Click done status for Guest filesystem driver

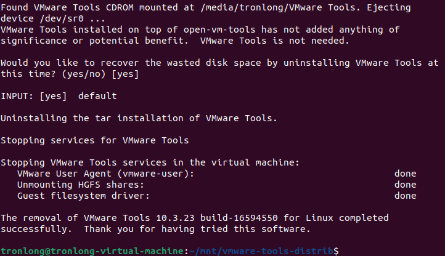click(x=406, y=196)
